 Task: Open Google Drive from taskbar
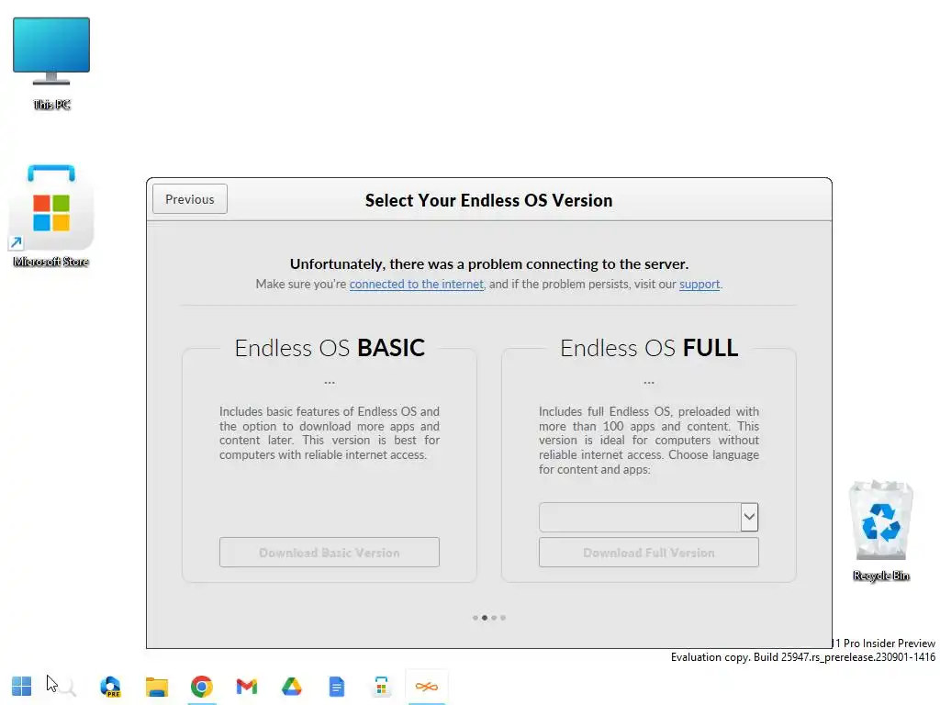point(291,687)
